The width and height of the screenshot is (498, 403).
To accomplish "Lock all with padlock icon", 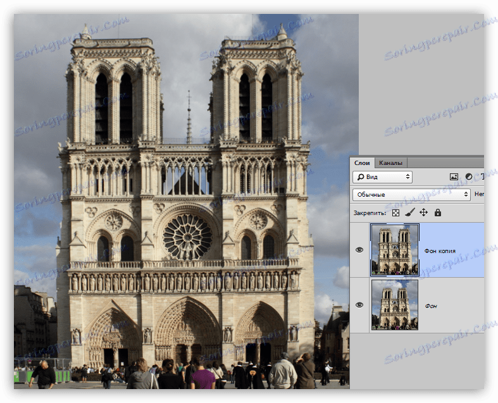I will (x=438, y=213).
